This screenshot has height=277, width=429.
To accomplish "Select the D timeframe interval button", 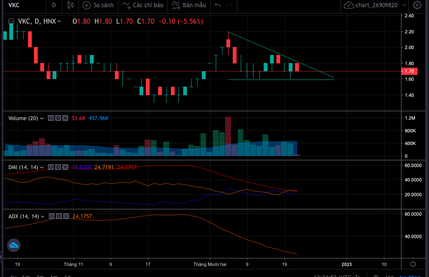I will pyautogui.click(x=53, y=5).
